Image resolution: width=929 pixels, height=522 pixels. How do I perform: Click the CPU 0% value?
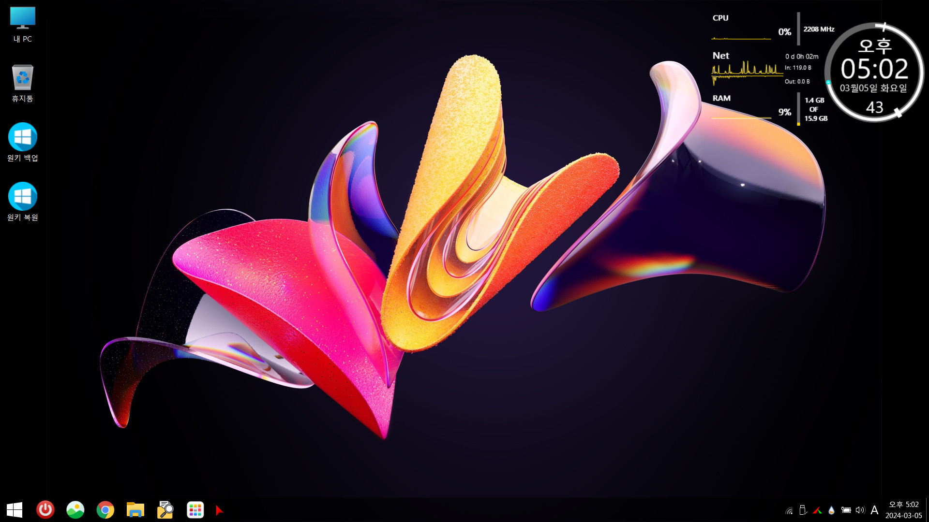coord(785,32)
